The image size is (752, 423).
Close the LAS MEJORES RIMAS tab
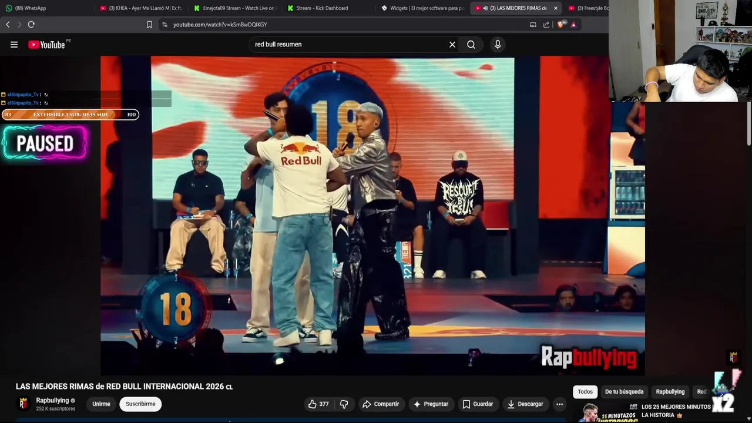pyautogui.click(x=555, y=8)
